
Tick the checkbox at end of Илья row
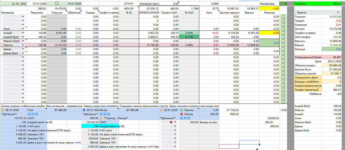tap(283, 29)
